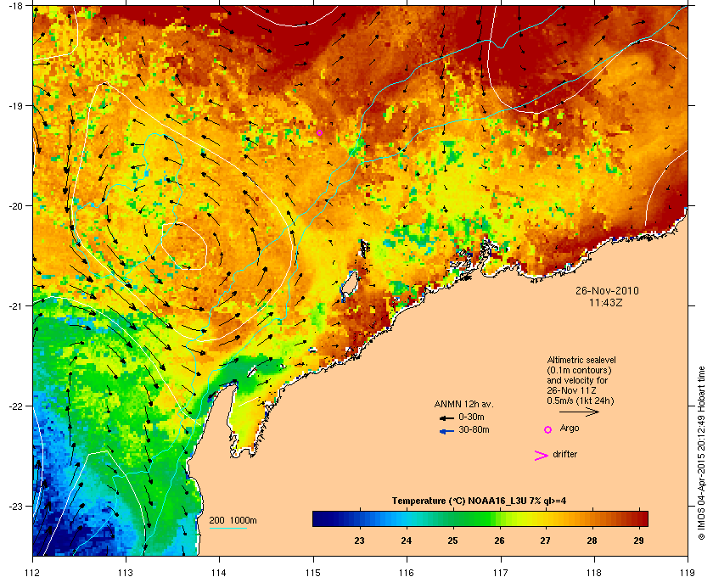Click the temperature colorbar at 29 degrees

pyautogui.click(x=638, y=518)
